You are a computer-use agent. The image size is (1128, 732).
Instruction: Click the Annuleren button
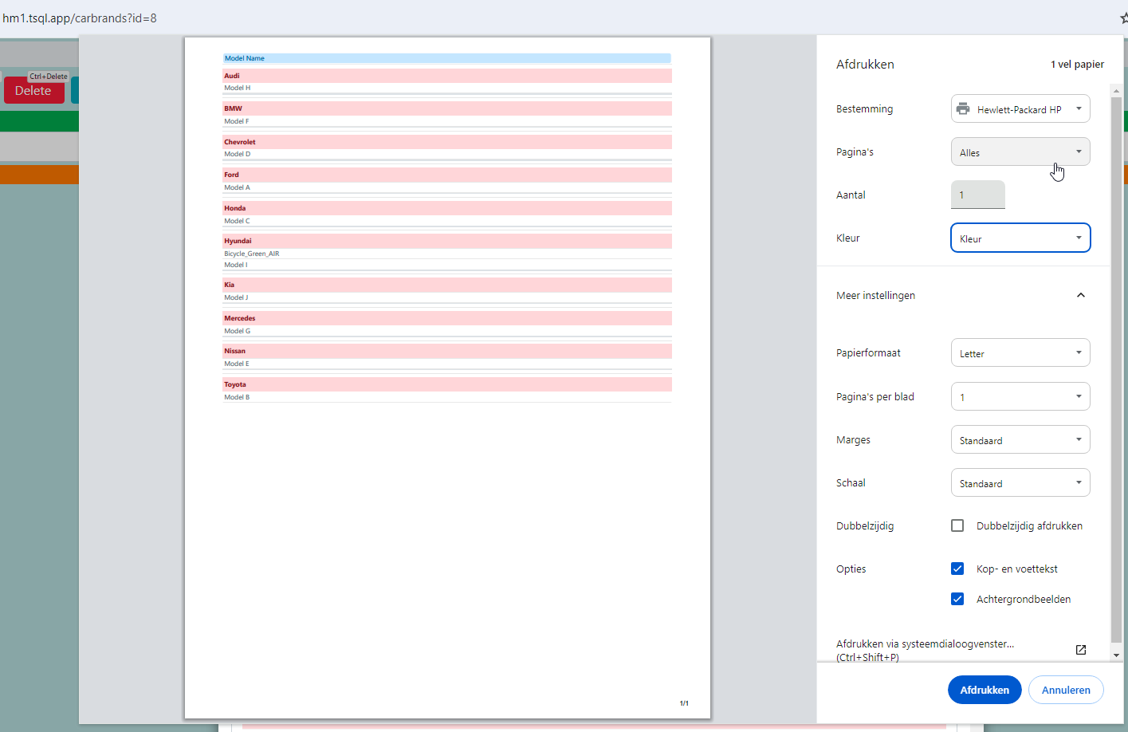1066,690
